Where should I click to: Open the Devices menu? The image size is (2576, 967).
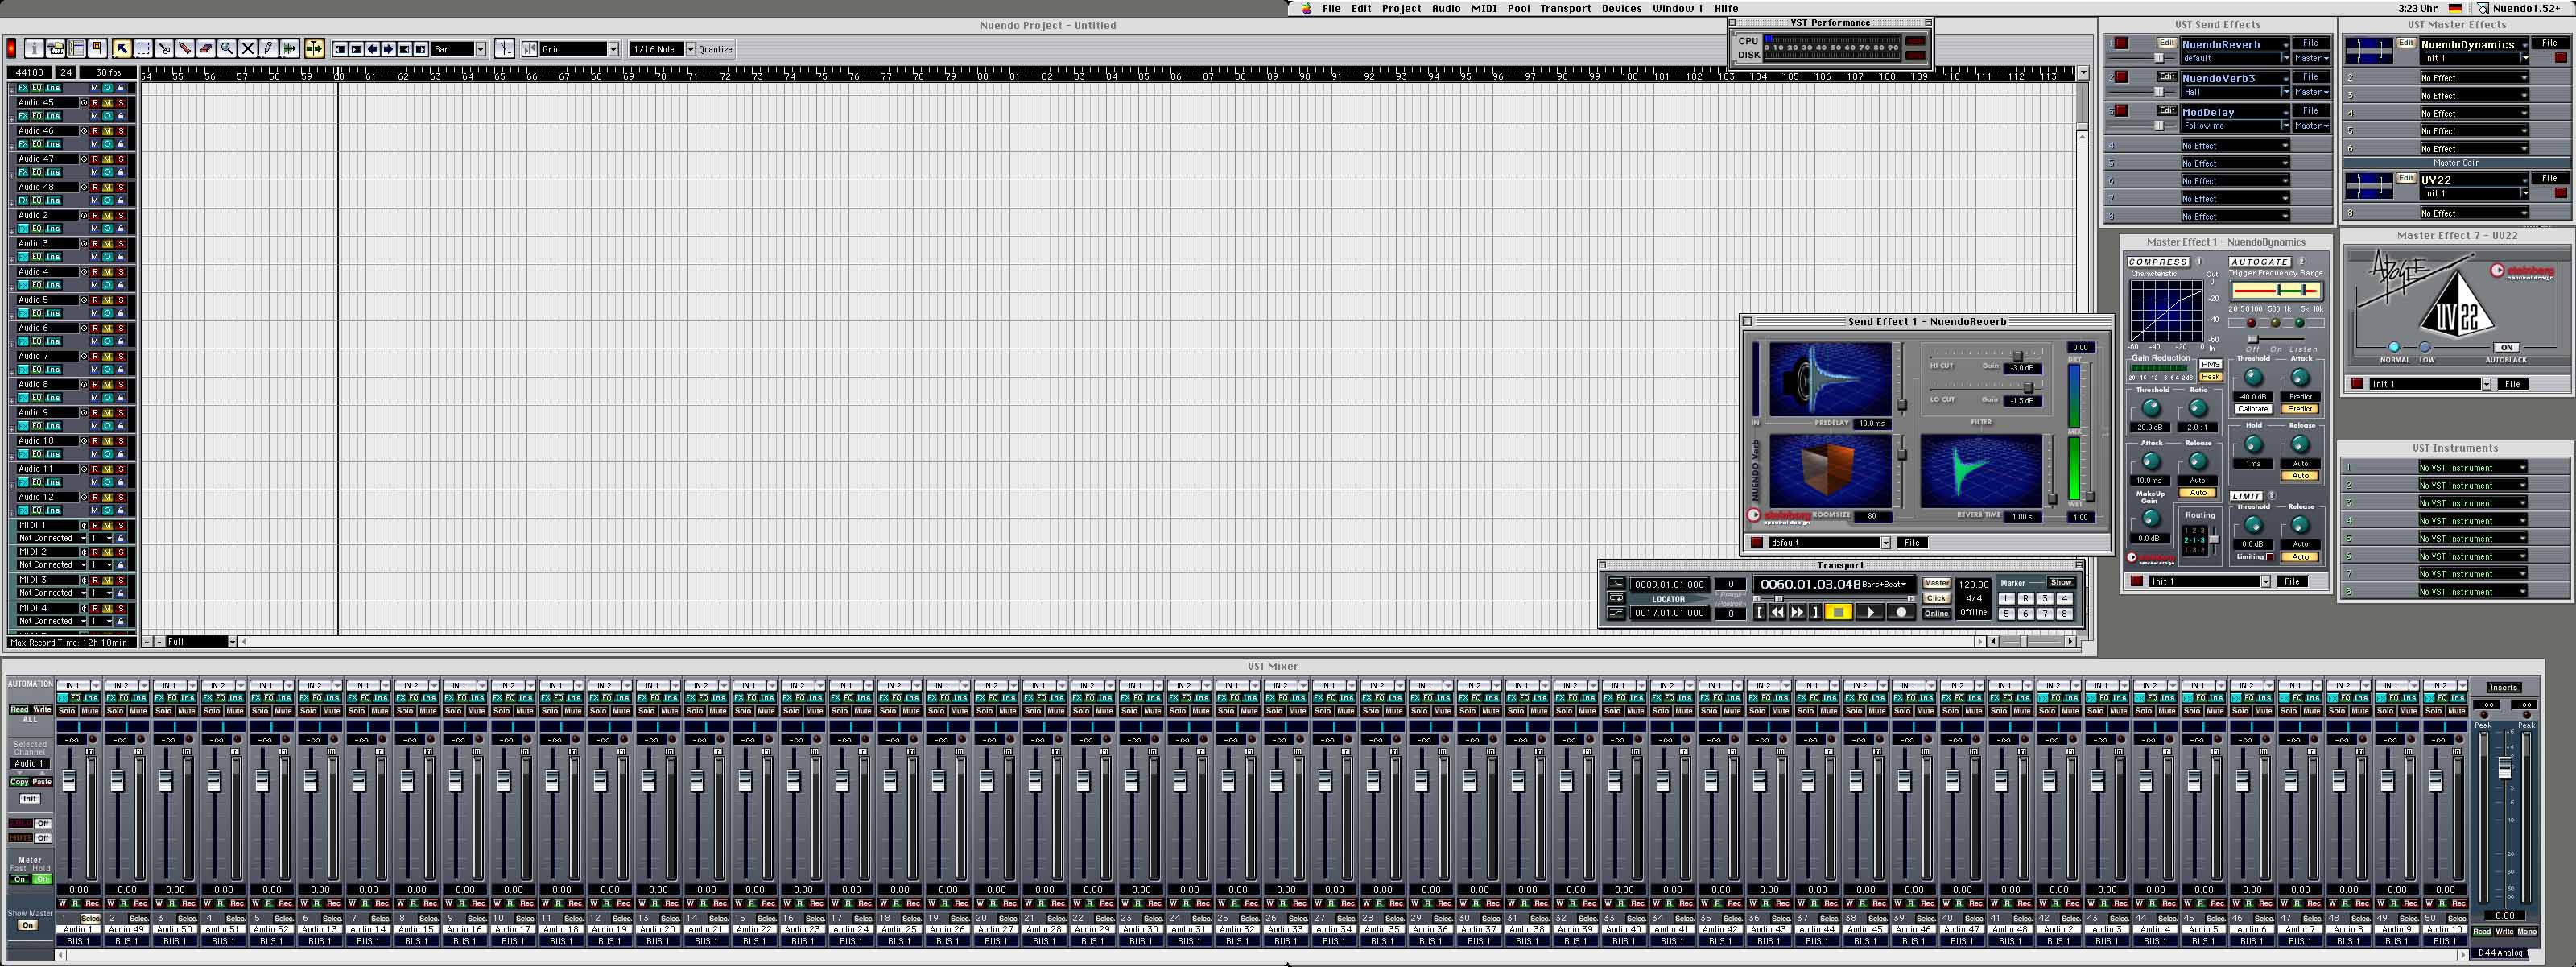[1621, 8]
